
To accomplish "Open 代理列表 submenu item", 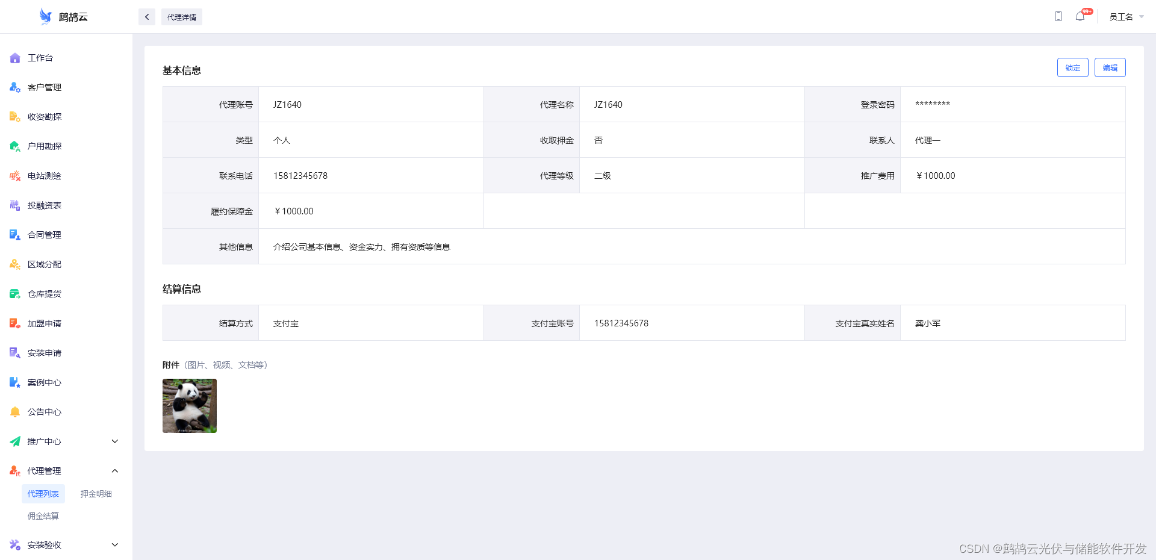I will pyautogui.click(x=43, y=494).
